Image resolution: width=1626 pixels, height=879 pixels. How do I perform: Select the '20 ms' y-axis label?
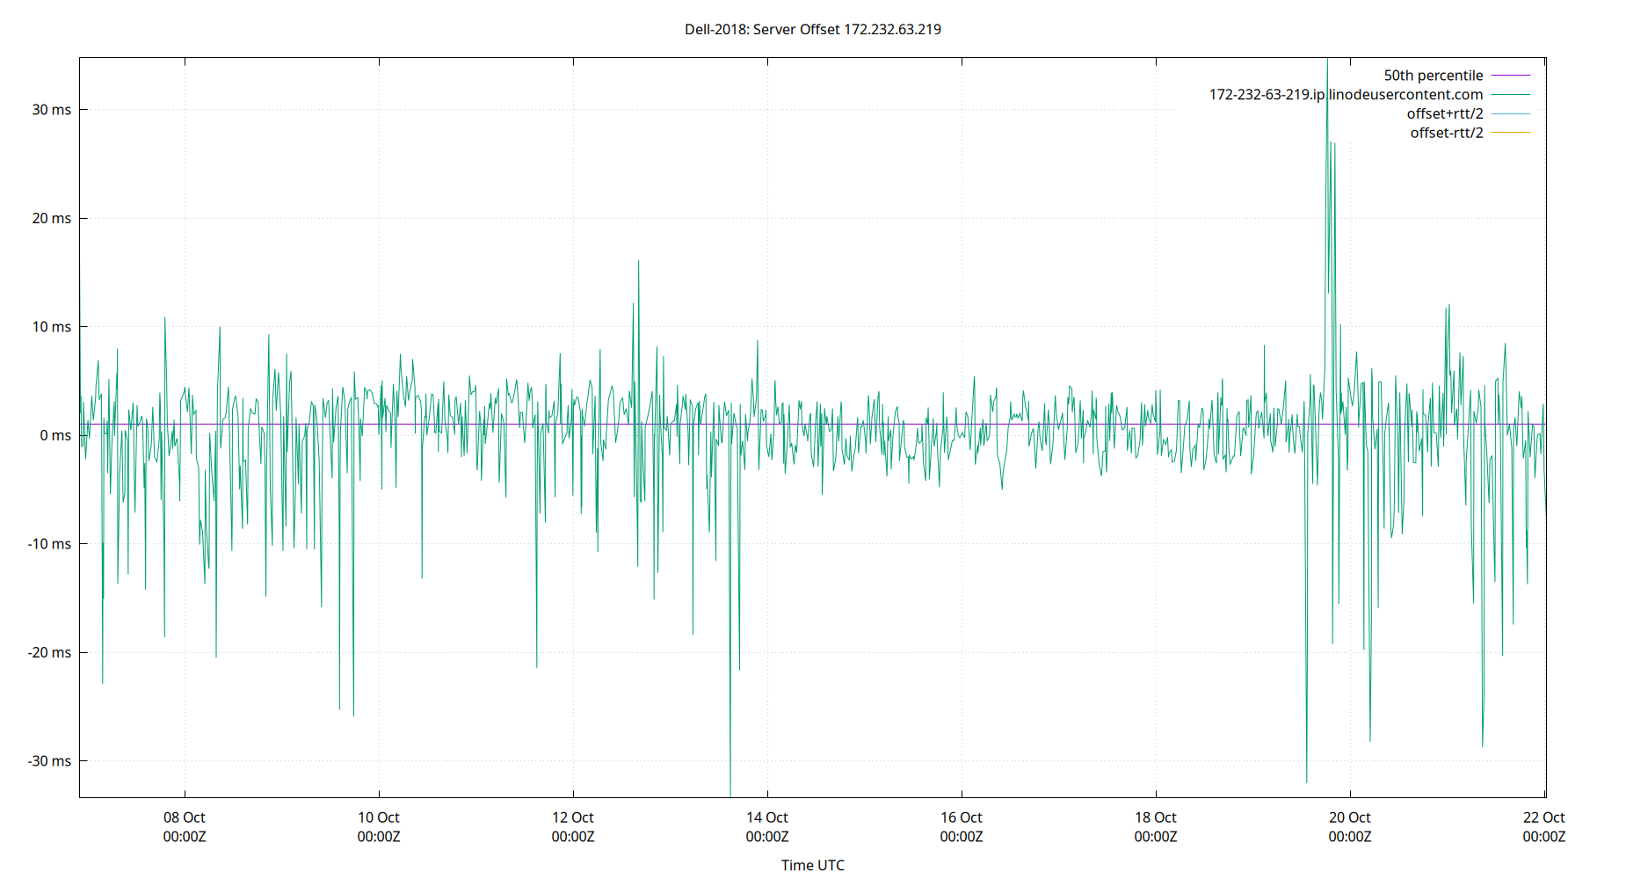(x=52, y=218)
